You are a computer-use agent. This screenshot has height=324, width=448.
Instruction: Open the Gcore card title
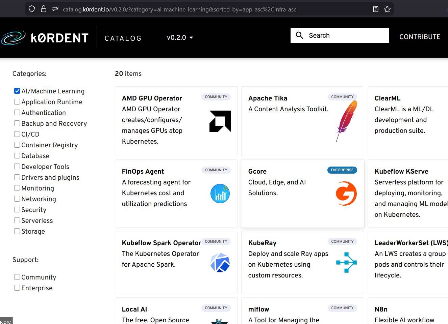257,171
